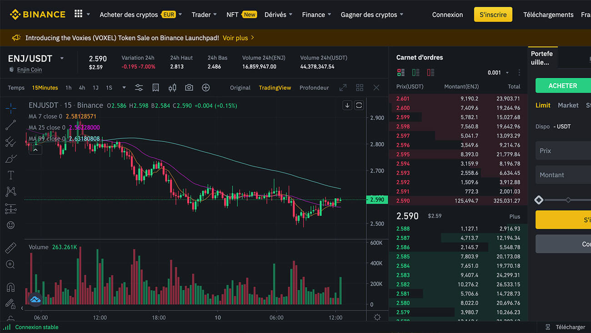The width and height of the screenshot is (591, 333).
Task: Expand more time intervals dropdown
Action: [x=124, y=87]
